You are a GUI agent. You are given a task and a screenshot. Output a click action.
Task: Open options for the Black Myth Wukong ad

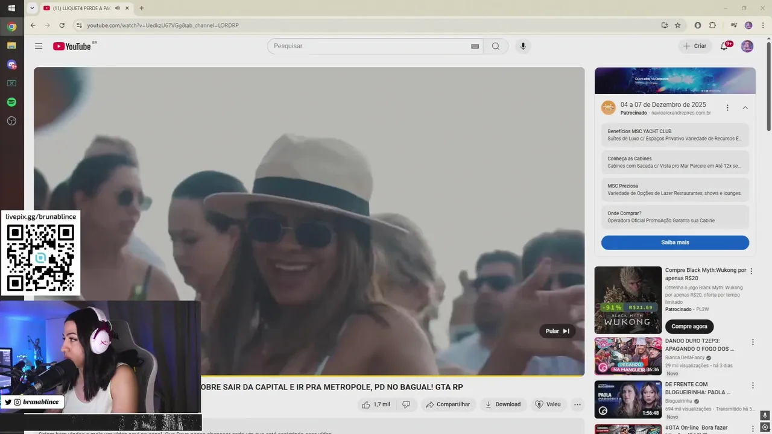pos(751,271)
